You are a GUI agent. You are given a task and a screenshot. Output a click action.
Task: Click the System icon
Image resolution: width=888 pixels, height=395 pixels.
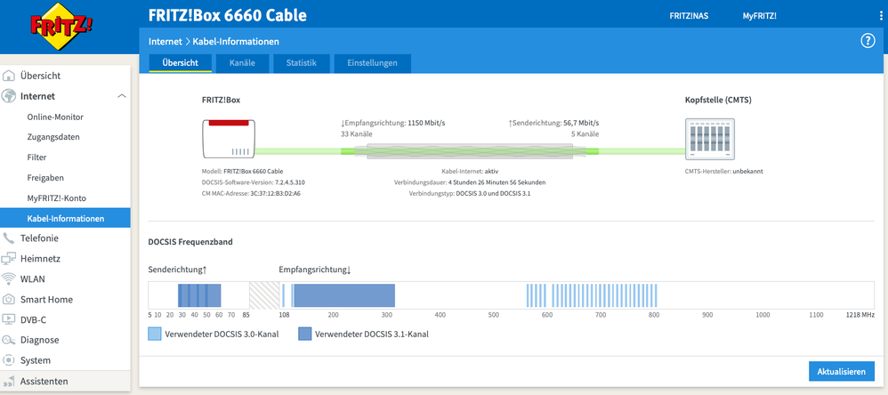click(x=9, y=360)
